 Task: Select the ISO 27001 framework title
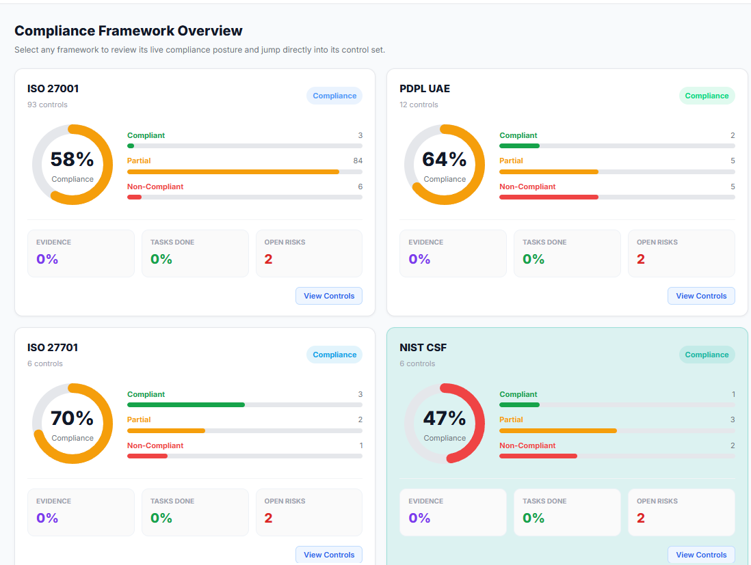(x=53, y=89)
